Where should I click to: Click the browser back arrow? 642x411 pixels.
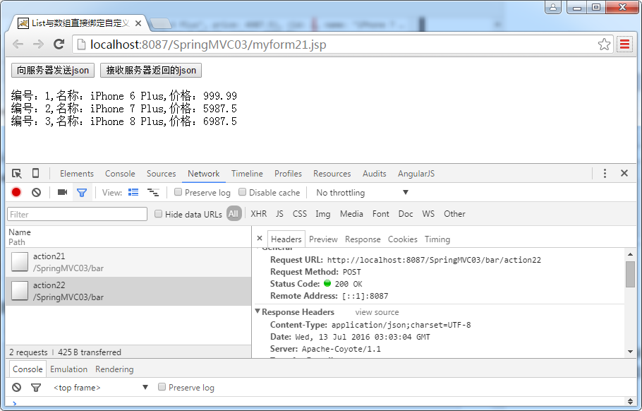click(18, 44)
